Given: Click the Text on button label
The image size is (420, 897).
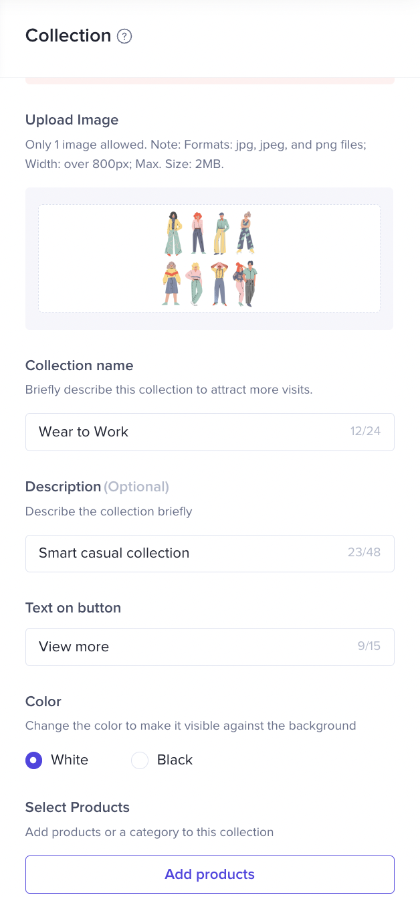Looking at the screenshot, I should [x=73, y=608].
